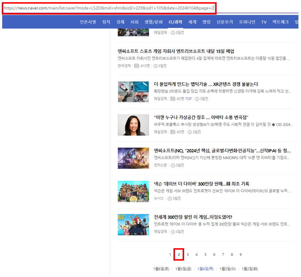This screenshot has width=301, height=277.
Task: Click 뉴시스 publisher name
Action: (x=159, y=199)
